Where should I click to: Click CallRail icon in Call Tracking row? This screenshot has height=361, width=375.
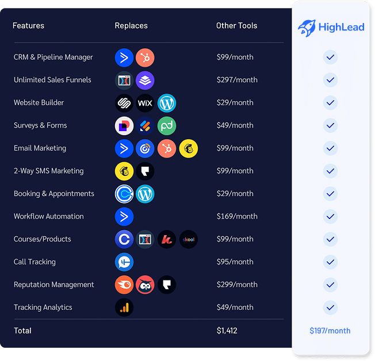click(x=124, y=262)
